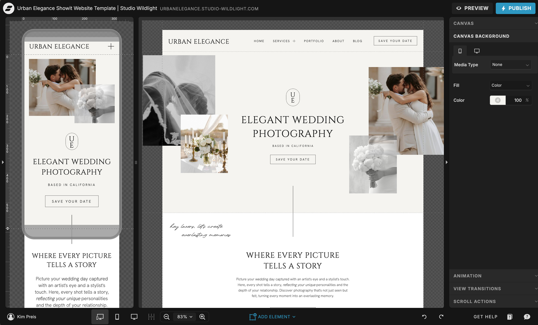Click the Get Help link
The image size is (538, 325).
pos(485,317)
